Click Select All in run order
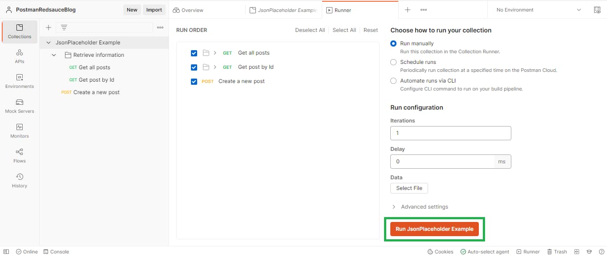Viewport: 607px width, 257px height. pyautogui.click(x=344, y=30)
